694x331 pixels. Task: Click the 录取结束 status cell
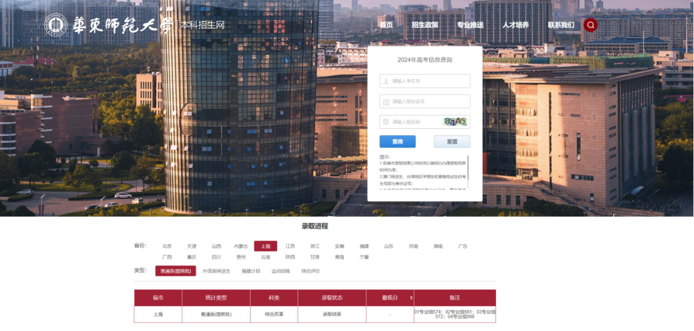click(332, 314)
